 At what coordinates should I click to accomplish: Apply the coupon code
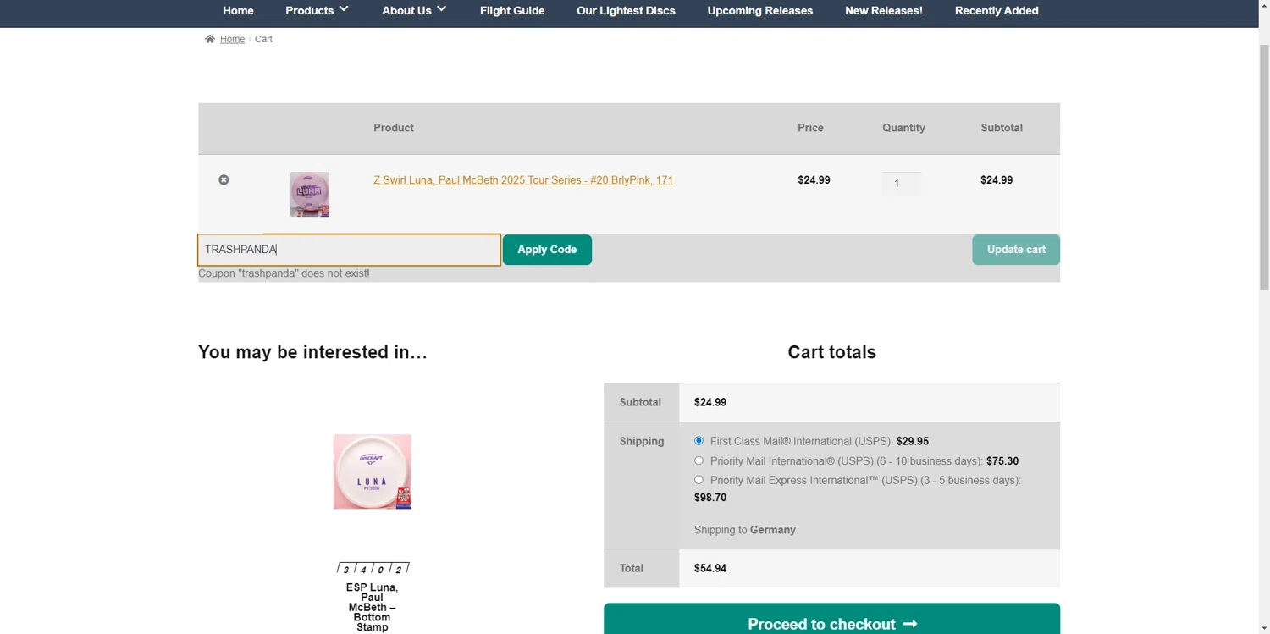click(x=547, y=250)
